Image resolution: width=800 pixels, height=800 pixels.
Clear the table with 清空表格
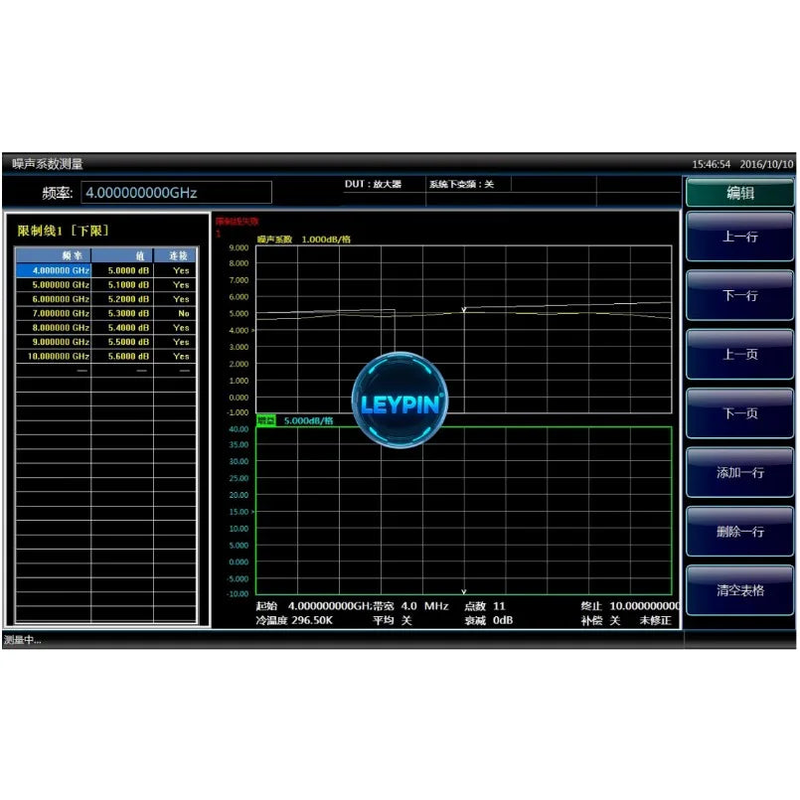(739, 590)
